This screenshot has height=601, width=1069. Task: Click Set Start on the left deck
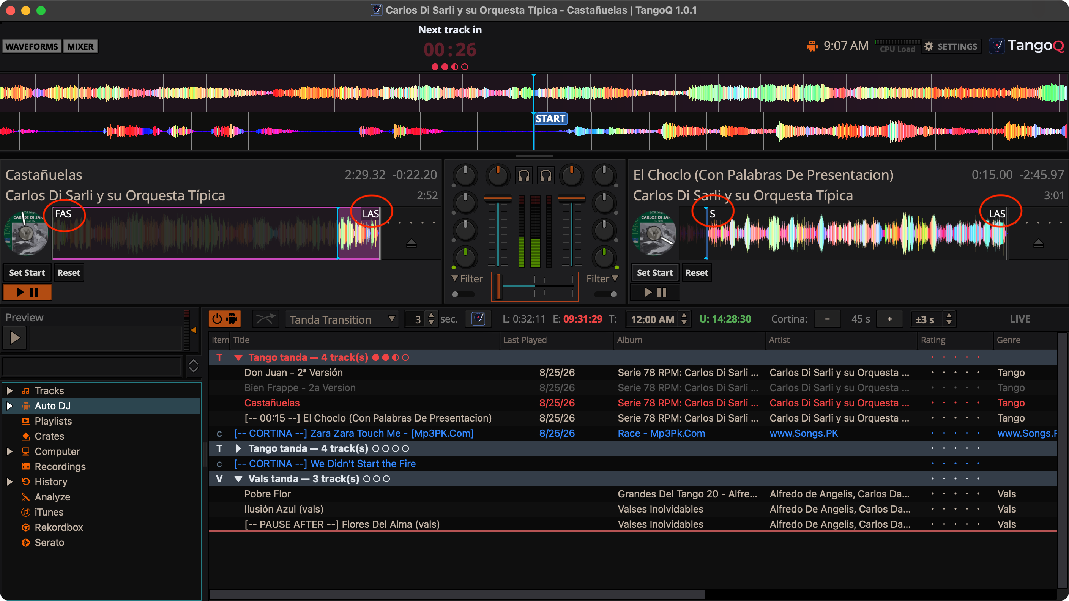[x=27, y=272]
